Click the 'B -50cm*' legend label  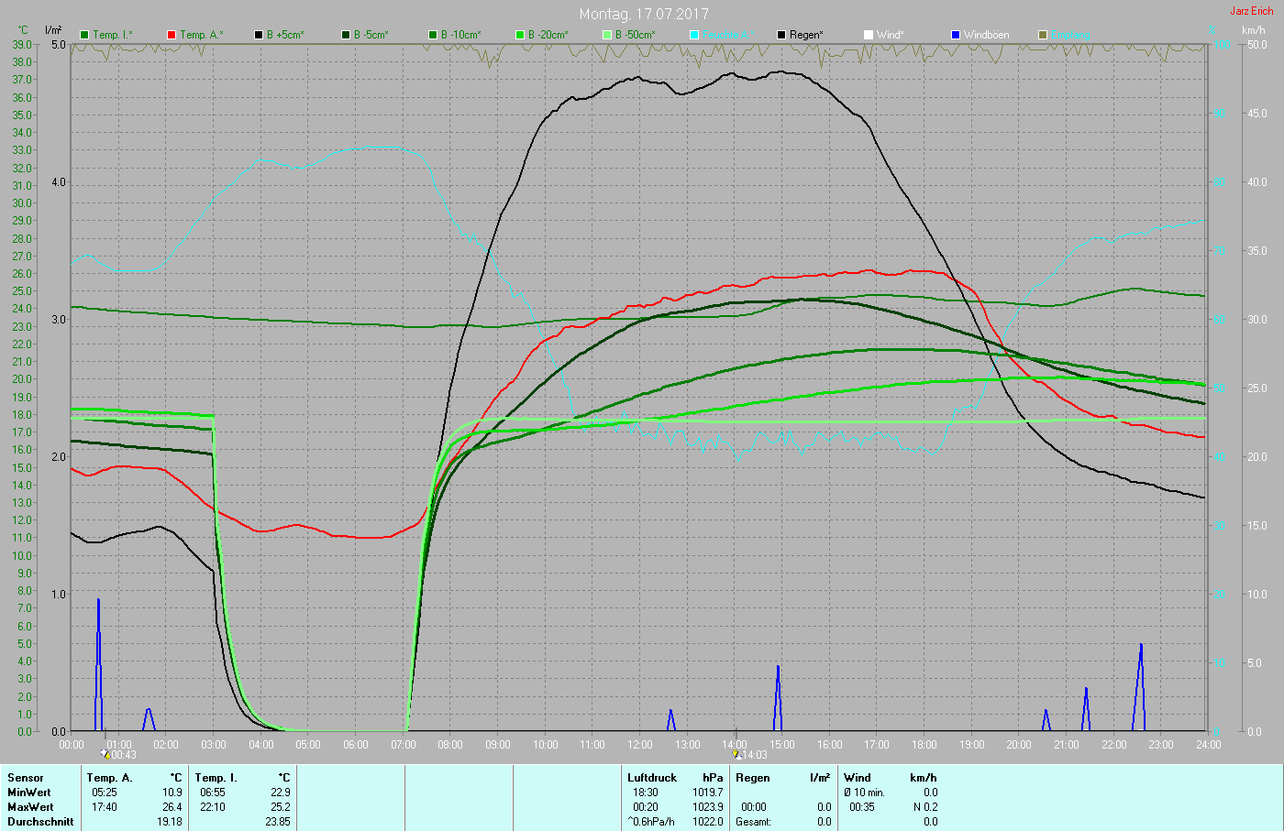pyautogui.click(x=635, y=35)
